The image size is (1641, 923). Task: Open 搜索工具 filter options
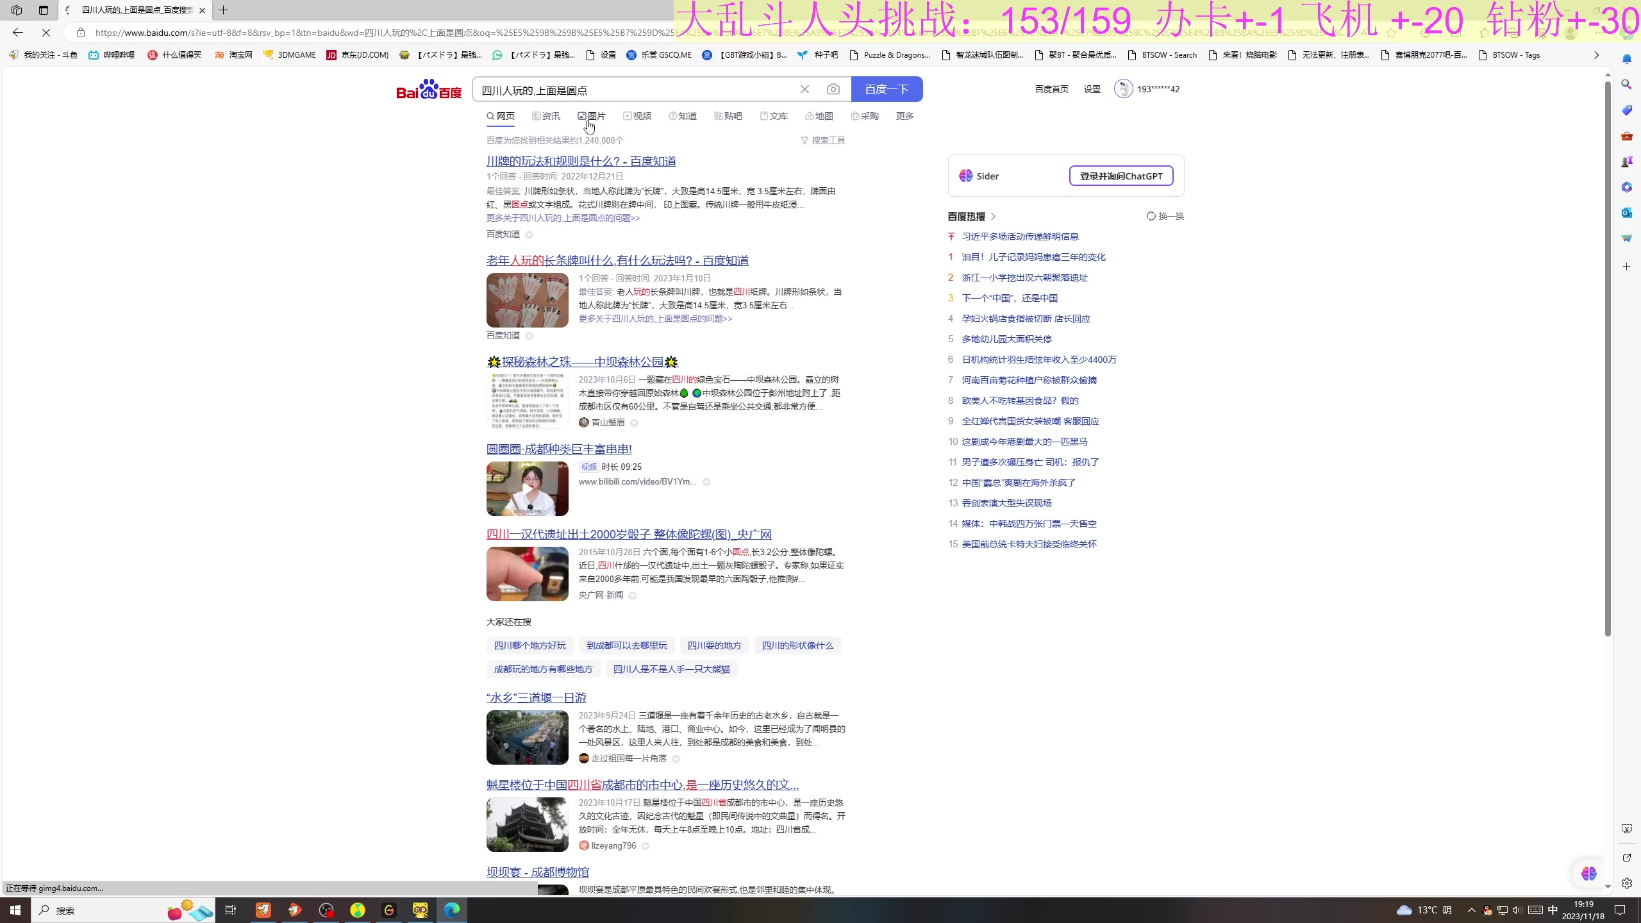coord(822,140)
